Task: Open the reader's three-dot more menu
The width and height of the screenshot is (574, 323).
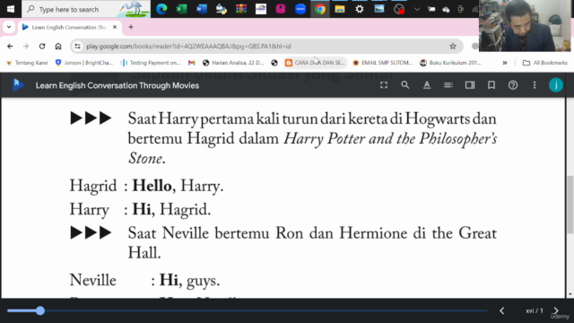Action: (x=535, y=85)
